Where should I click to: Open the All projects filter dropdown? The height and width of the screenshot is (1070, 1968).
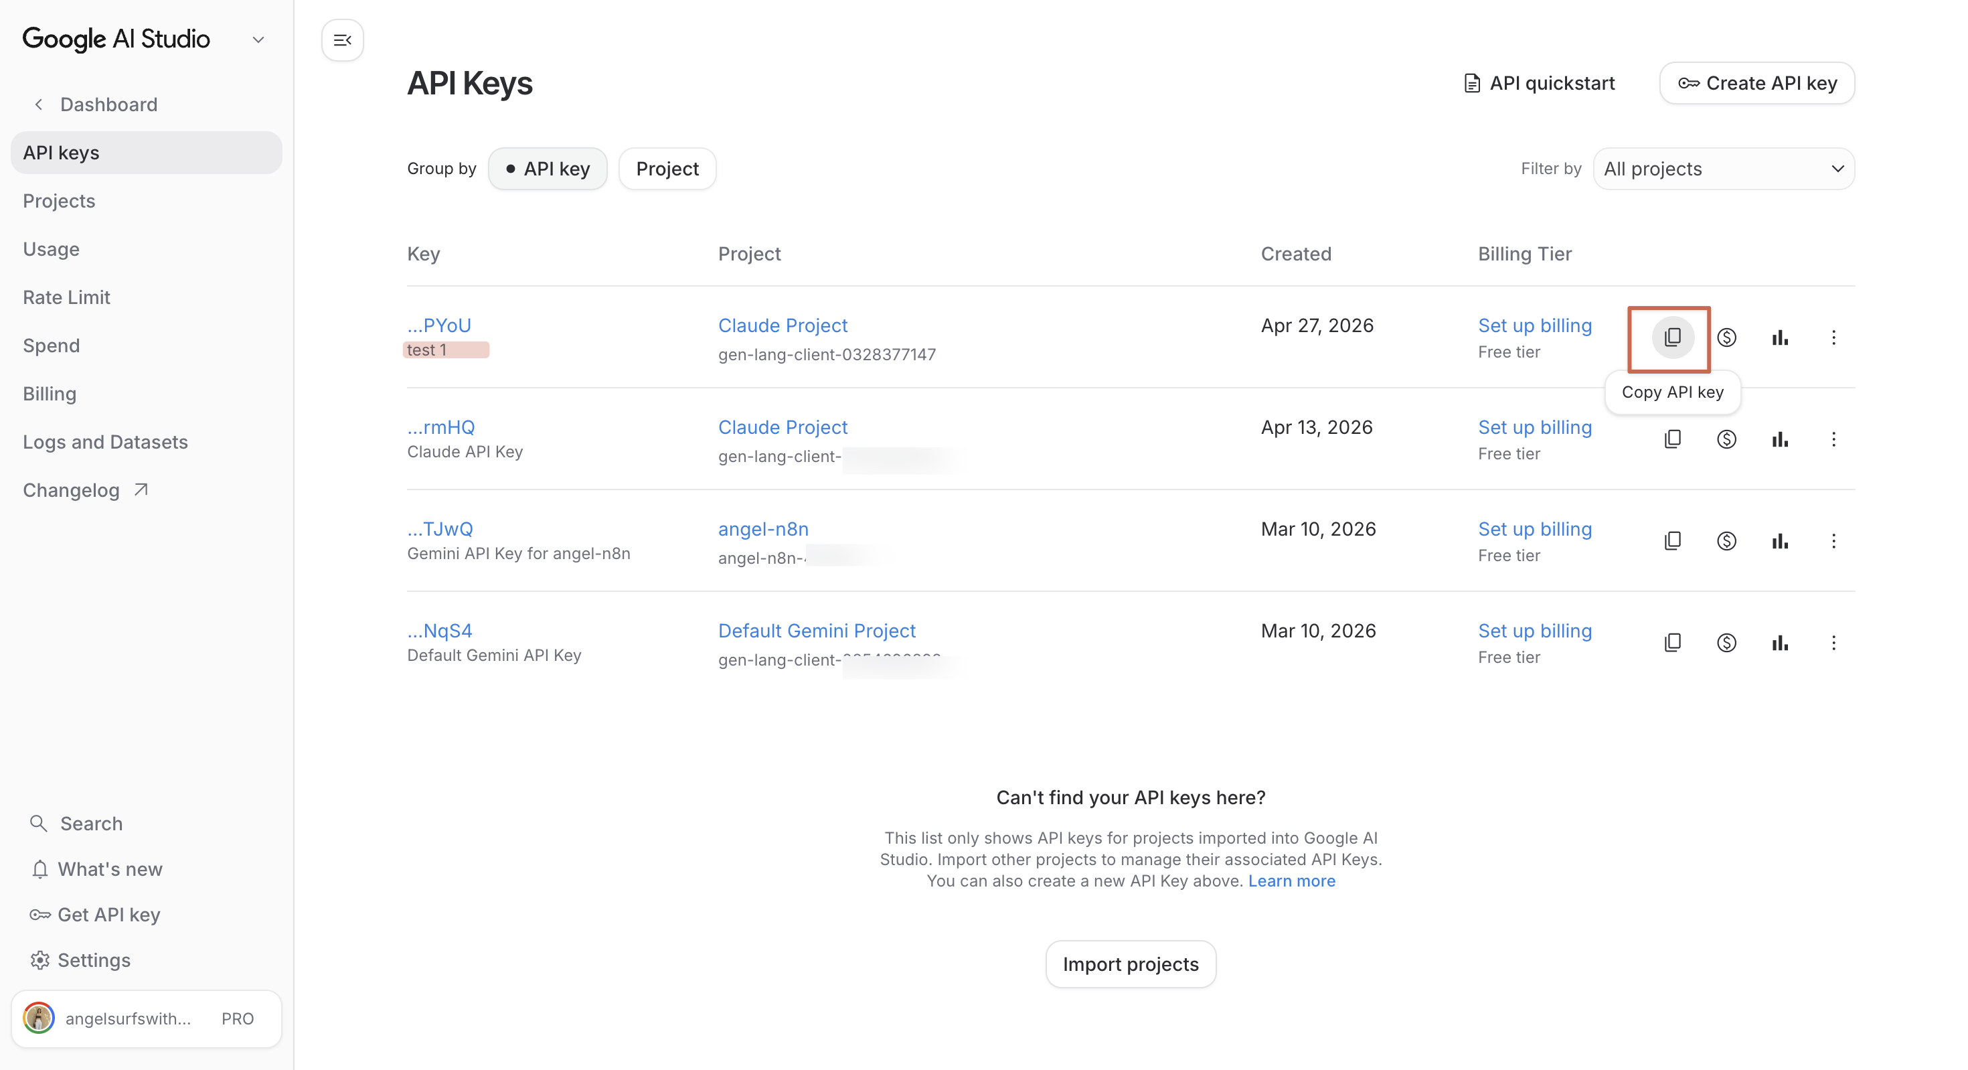(x=1723, y=169)
